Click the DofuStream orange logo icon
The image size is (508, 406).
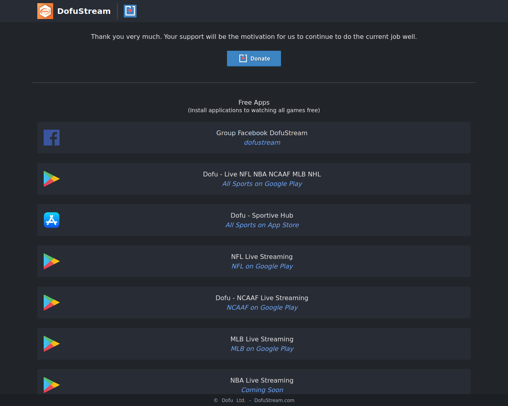coord(45,11)
